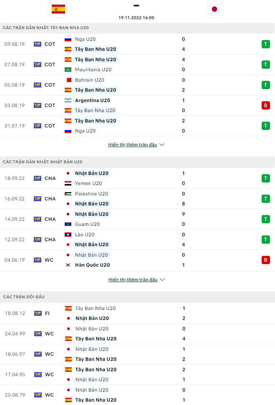Click the Spain flag icon at the top

point(58,9)
